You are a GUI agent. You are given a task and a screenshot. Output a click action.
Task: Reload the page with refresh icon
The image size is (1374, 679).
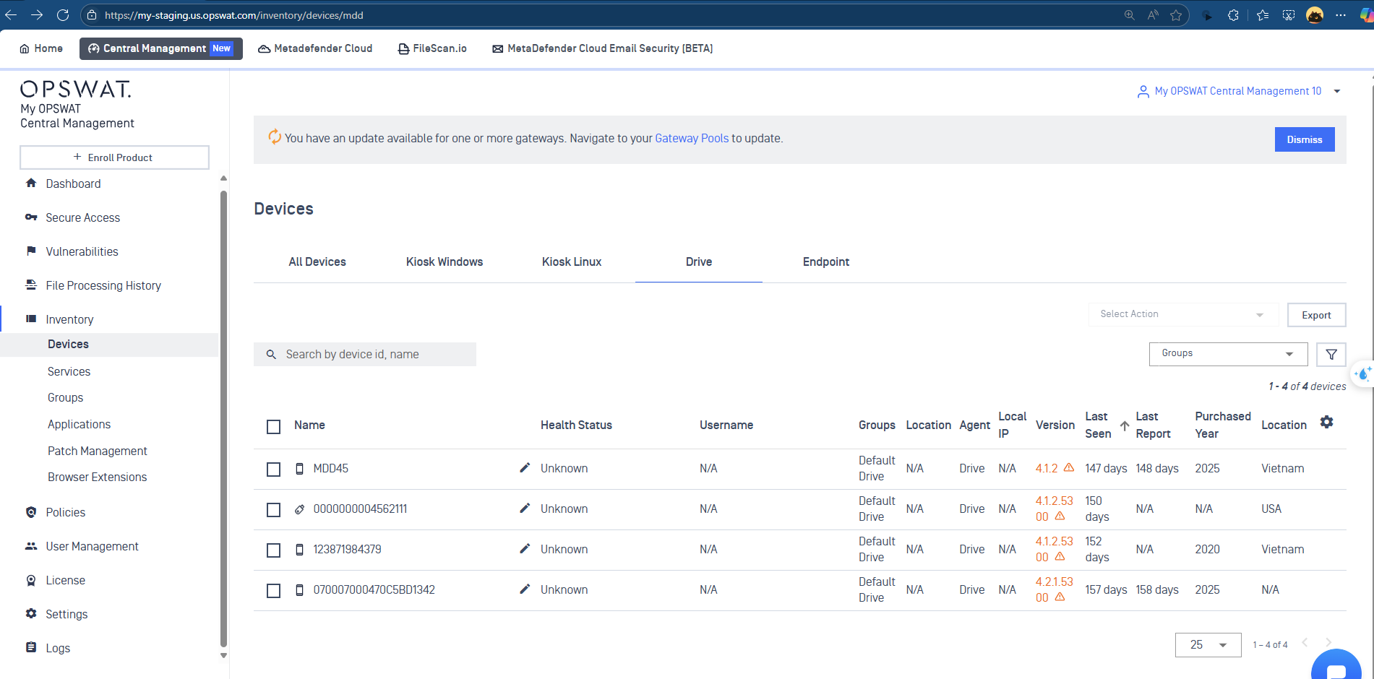point(63,14)
